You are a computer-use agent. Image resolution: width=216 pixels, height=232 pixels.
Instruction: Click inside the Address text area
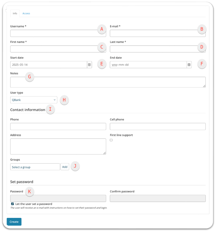(58, 147)
